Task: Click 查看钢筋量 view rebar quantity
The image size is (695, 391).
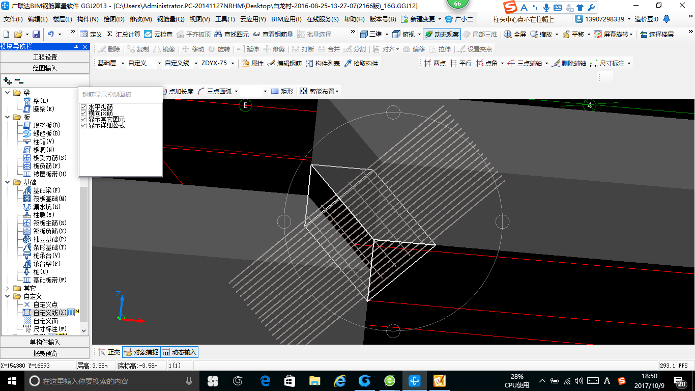Action: point(273,34)
